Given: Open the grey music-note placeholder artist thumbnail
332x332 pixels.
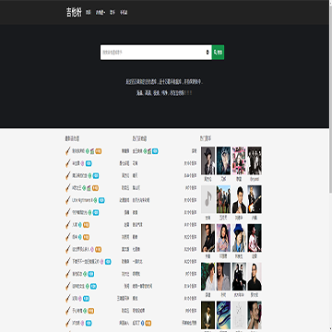Looking at the screenshot, I should pos(208,199).
